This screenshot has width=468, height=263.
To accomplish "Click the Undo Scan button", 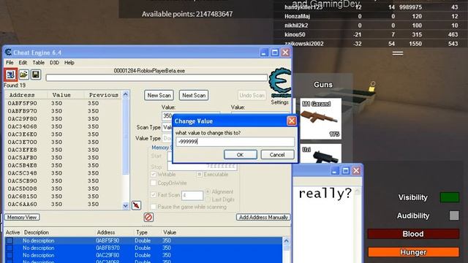I will pos(252,96).
